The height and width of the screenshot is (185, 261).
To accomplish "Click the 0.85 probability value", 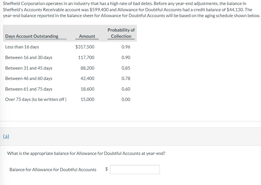I will pos(126,68).
